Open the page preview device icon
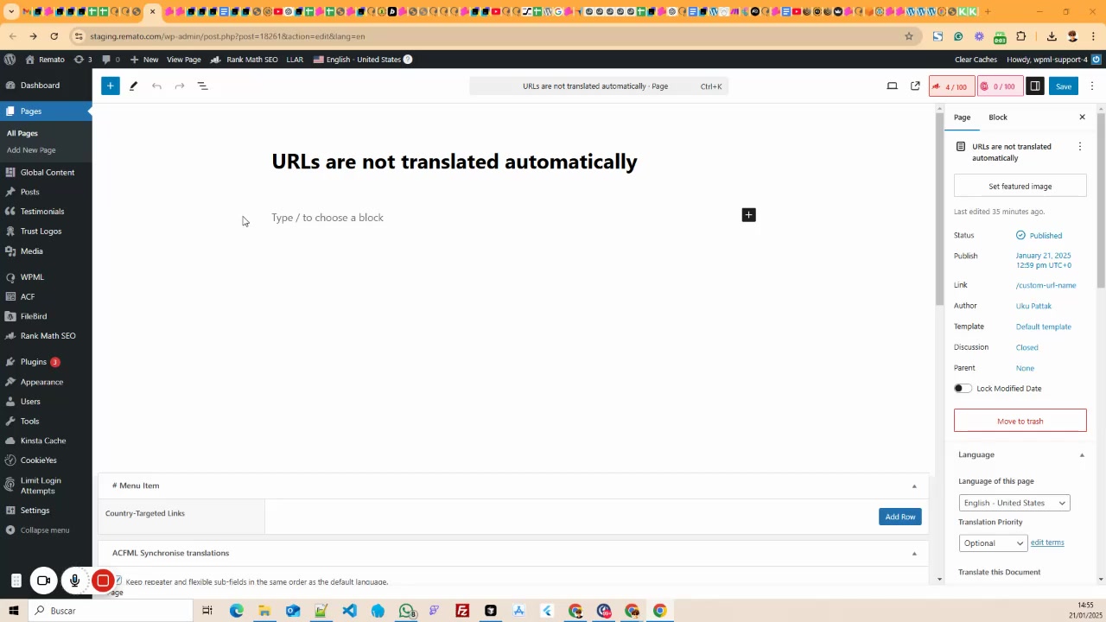Image resolution: width=1106 pixels, height=622 pixels. point(892,86)
